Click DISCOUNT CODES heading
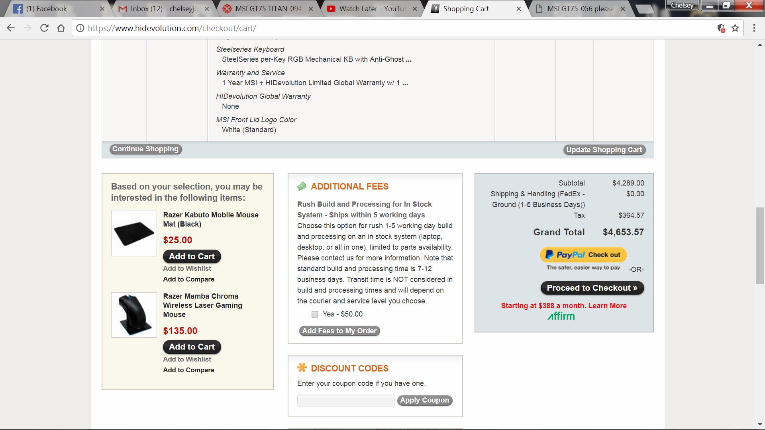Viewport: 765px width, 430px height. 349,368
